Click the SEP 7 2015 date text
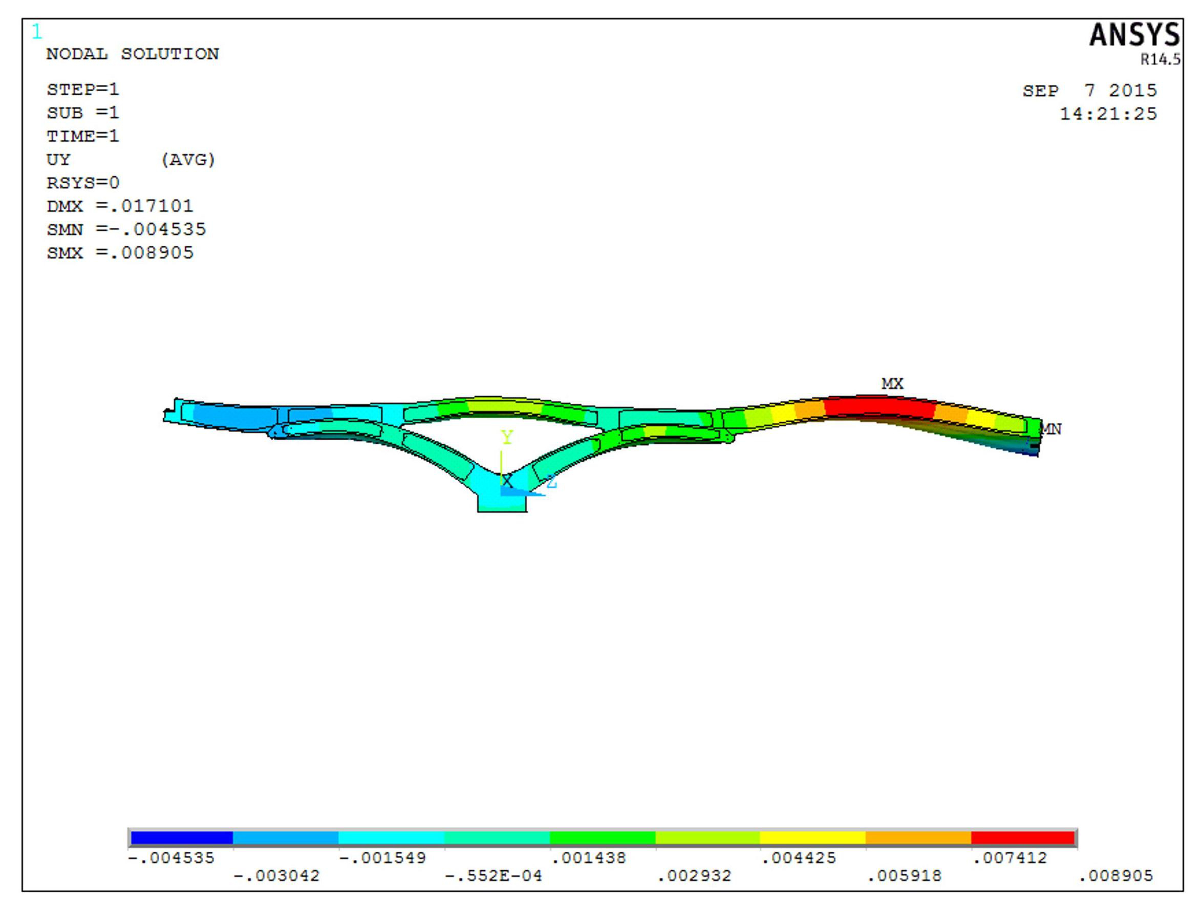 pos(1089,90)
